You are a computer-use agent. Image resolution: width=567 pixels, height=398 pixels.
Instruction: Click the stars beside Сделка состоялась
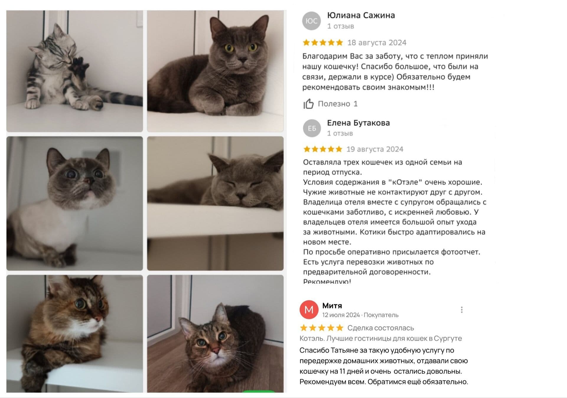point(322,328)
